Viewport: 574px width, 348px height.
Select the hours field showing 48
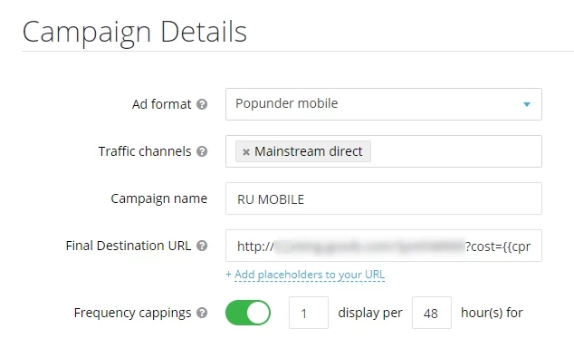(x=432, y=313)
